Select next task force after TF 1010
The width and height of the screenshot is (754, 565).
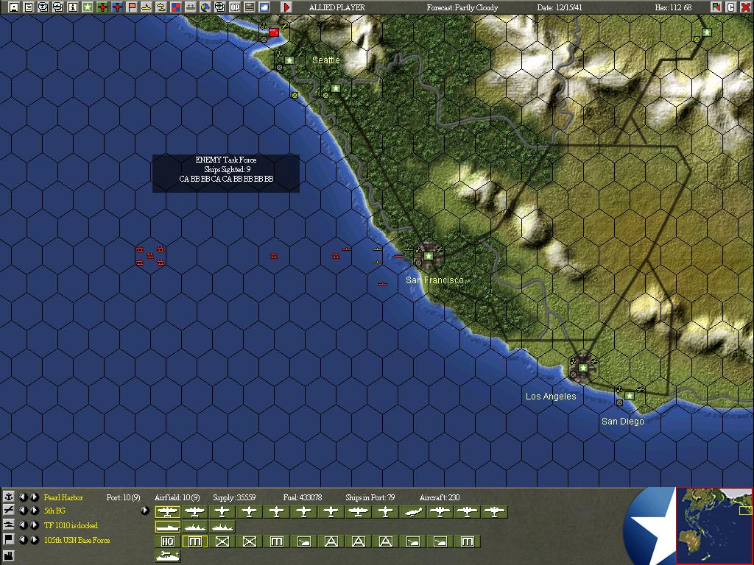coord(34,525)
